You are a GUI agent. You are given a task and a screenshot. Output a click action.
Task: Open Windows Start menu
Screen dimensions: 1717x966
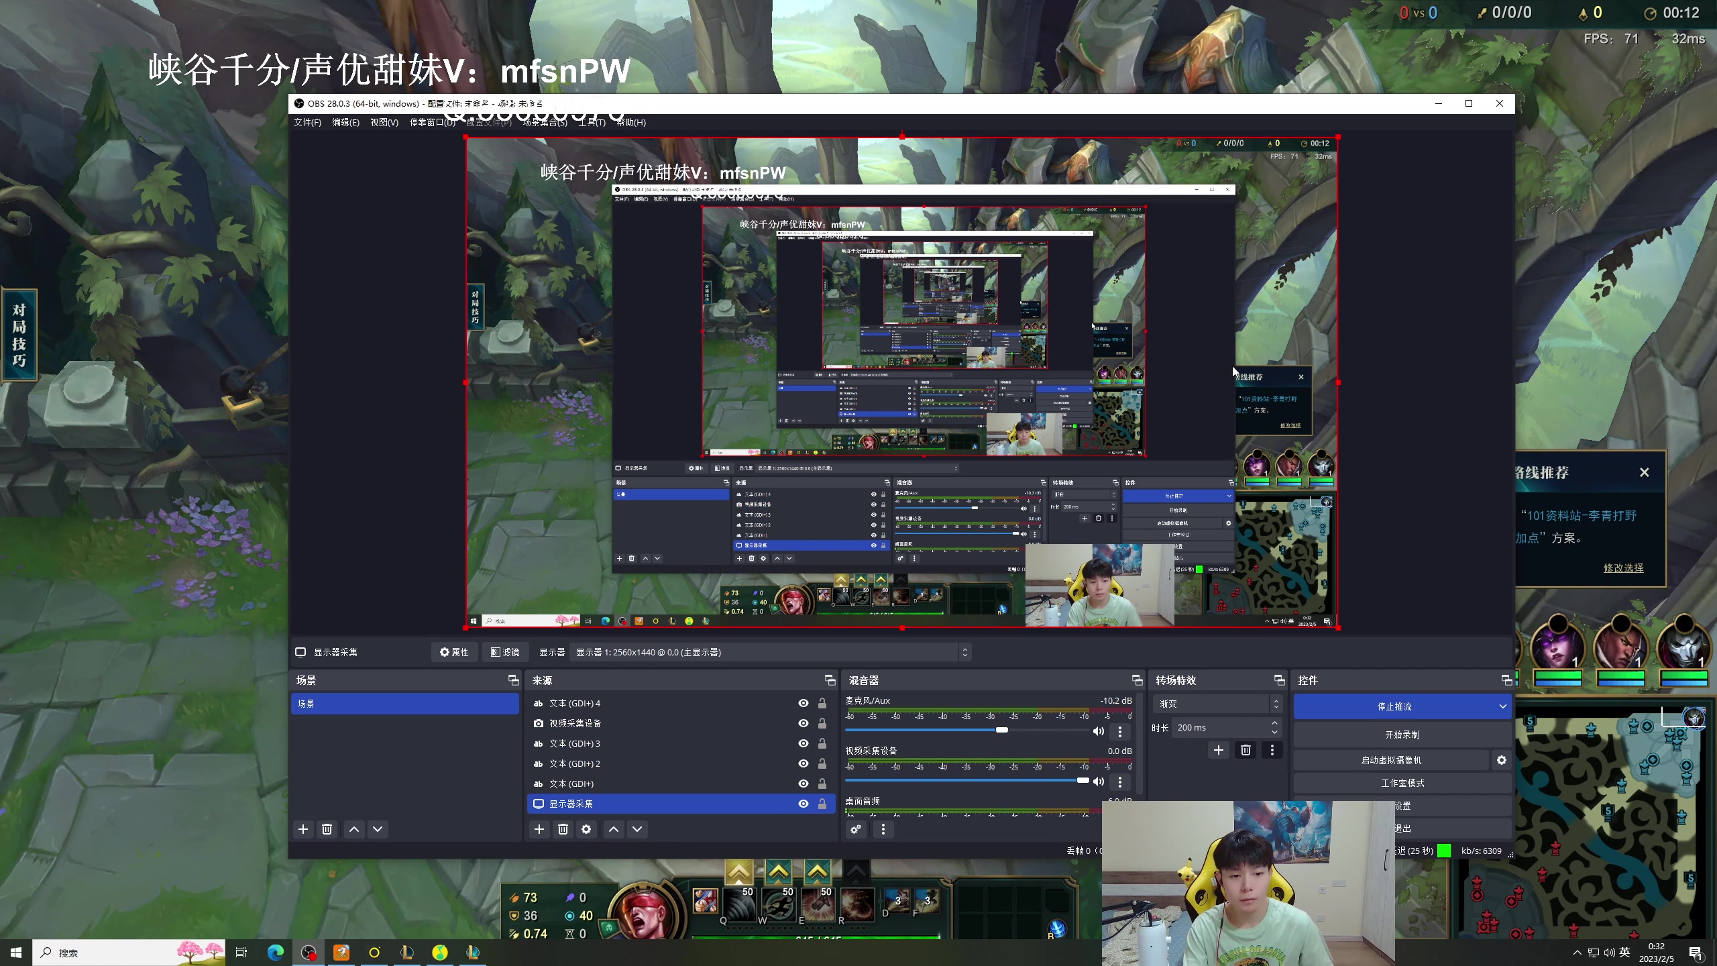point(16,953)
